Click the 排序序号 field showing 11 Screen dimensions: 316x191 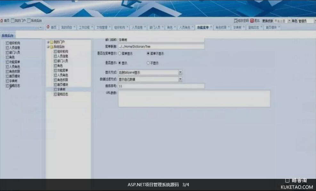pos(161,86)
